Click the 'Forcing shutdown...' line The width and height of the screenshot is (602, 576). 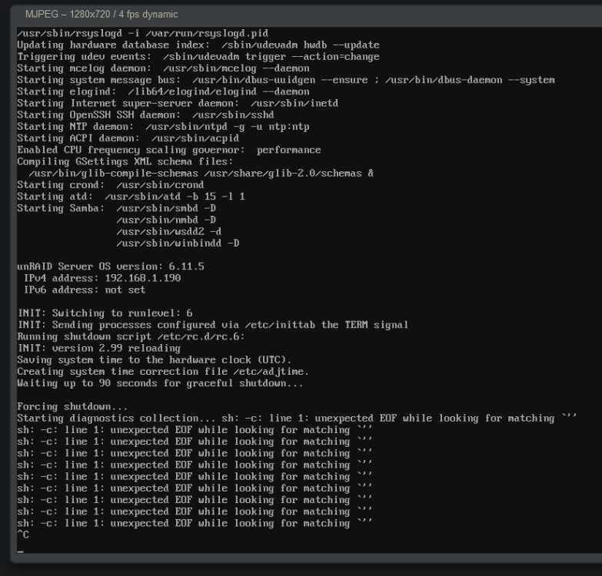tap(72, 406)
